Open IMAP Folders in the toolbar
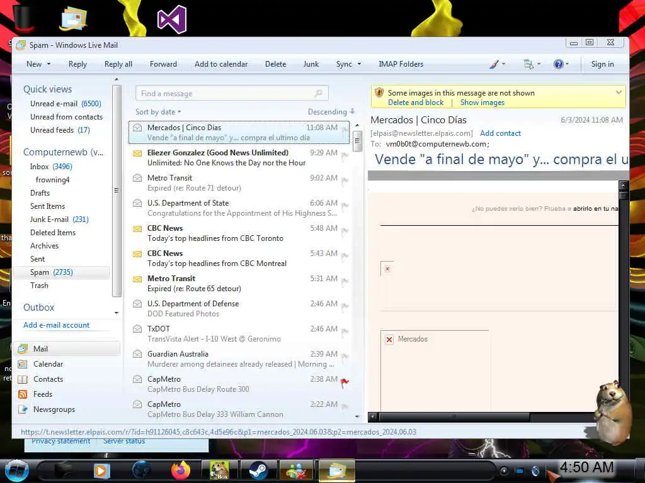 pyautogui.click(x=401, y=64)
